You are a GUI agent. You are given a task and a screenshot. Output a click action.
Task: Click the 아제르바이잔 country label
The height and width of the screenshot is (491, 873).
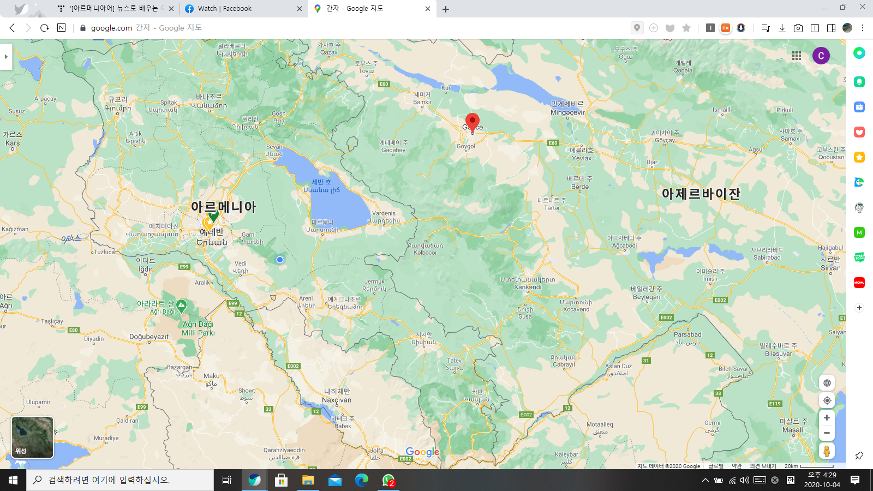(701, 194)
